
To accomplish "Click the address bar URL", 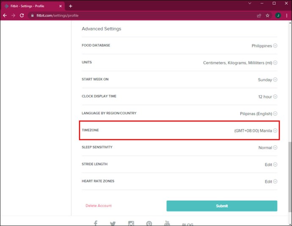I will [58, 16].
